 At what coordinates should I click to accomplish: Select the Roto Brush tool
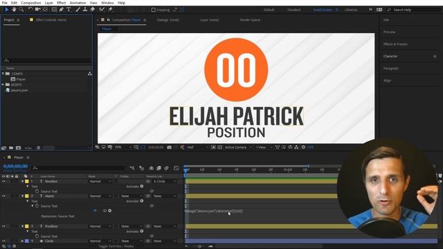click(102, 10)
